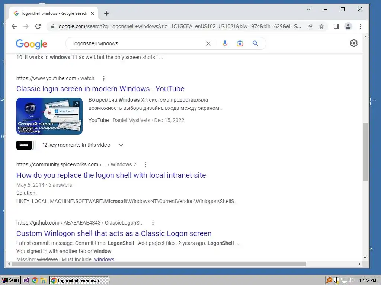Image resolution: width=381 pixels, height=285 pixels.
Task: Select logonshell windows taskbar button
Action: click(x=79, y=281)
